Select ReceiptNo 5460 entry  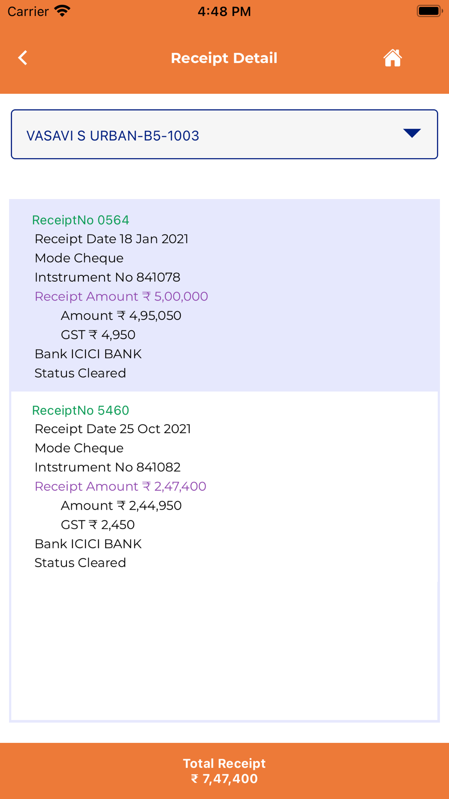(x=81, y=410)
